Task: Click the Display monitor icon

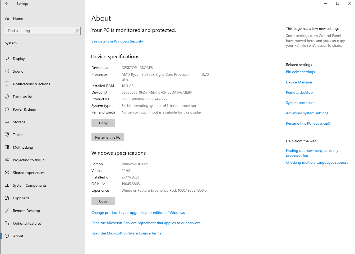Action: coord(7,58)
